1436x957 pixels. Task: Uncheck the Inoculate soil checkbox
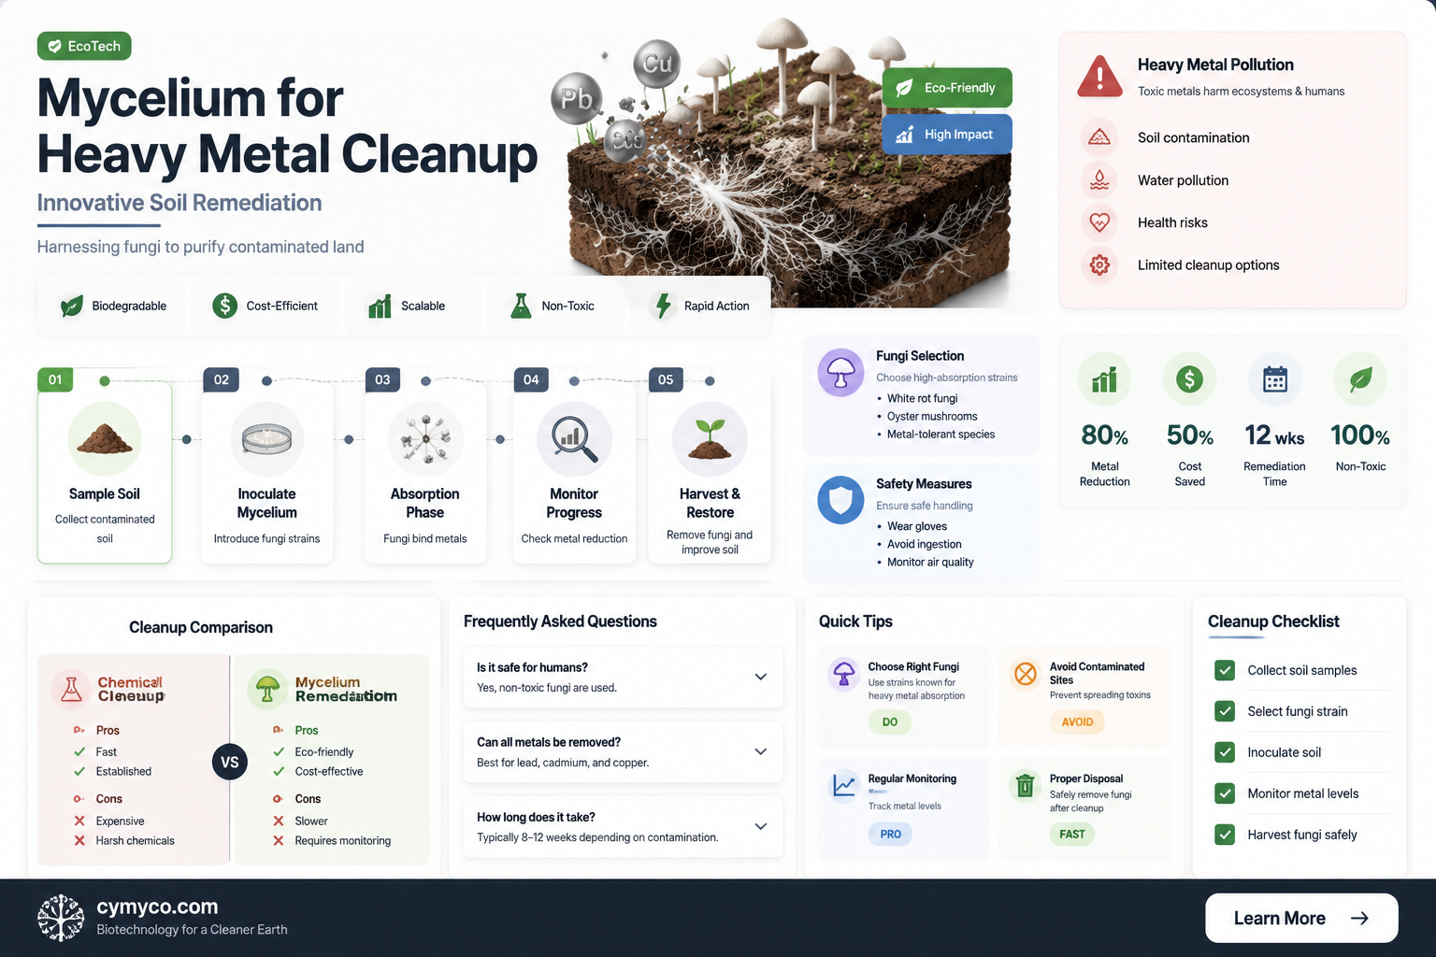pyautogui.click(x=1225, y=752)
